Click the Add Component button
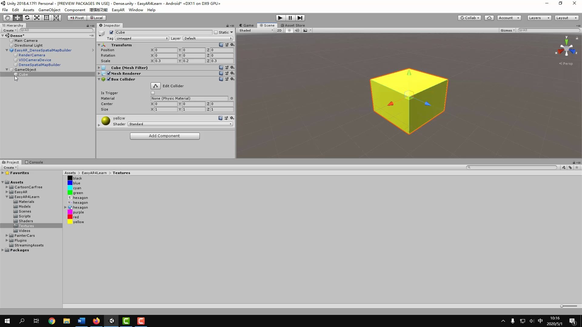582x327 pixels. [165, 136]
